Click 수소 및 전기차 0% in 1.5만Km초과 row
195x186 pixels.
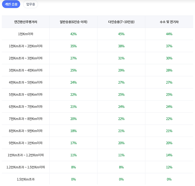pos(169,179)
